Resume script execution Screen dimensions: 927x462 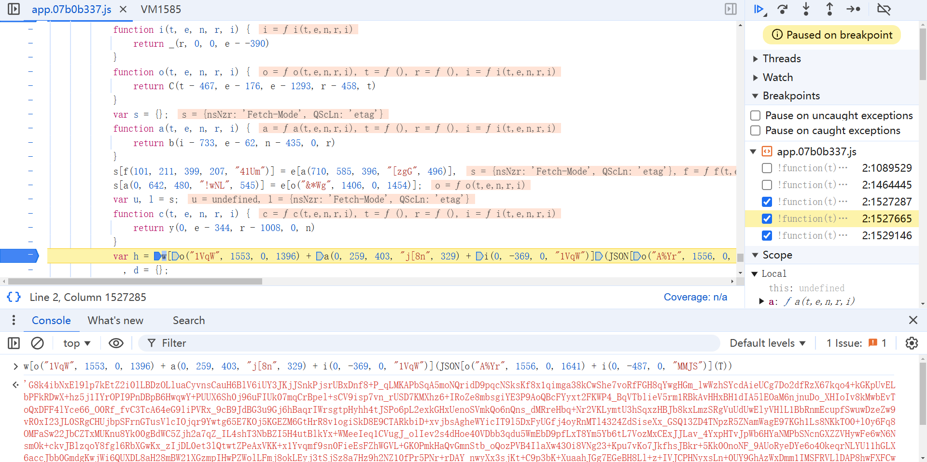tap(759, 9)
